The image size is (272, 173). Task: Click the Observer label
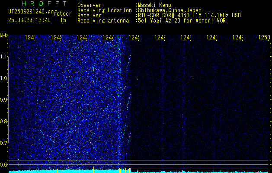pyautogui.click(x=90, y=5)
